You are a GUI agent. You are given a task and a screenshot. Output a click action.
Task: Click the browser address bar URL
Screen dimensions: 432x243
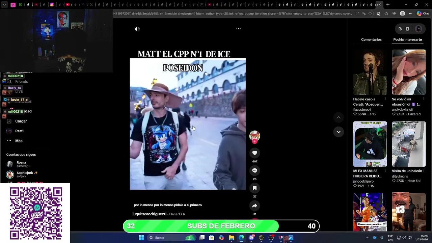coord(233,13)
